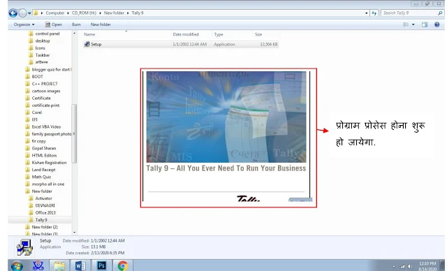447x271 pixels.
Task: Click the navigation pane scrollbar thumb
Action: (74, 133)
